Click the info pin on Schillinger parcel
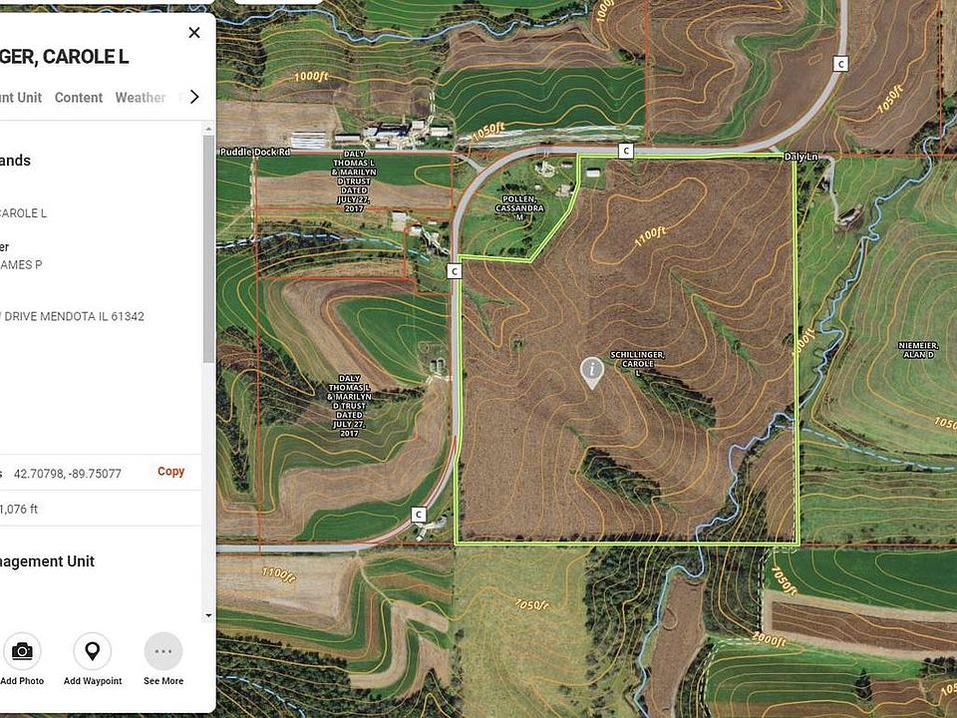 (591, 373)
